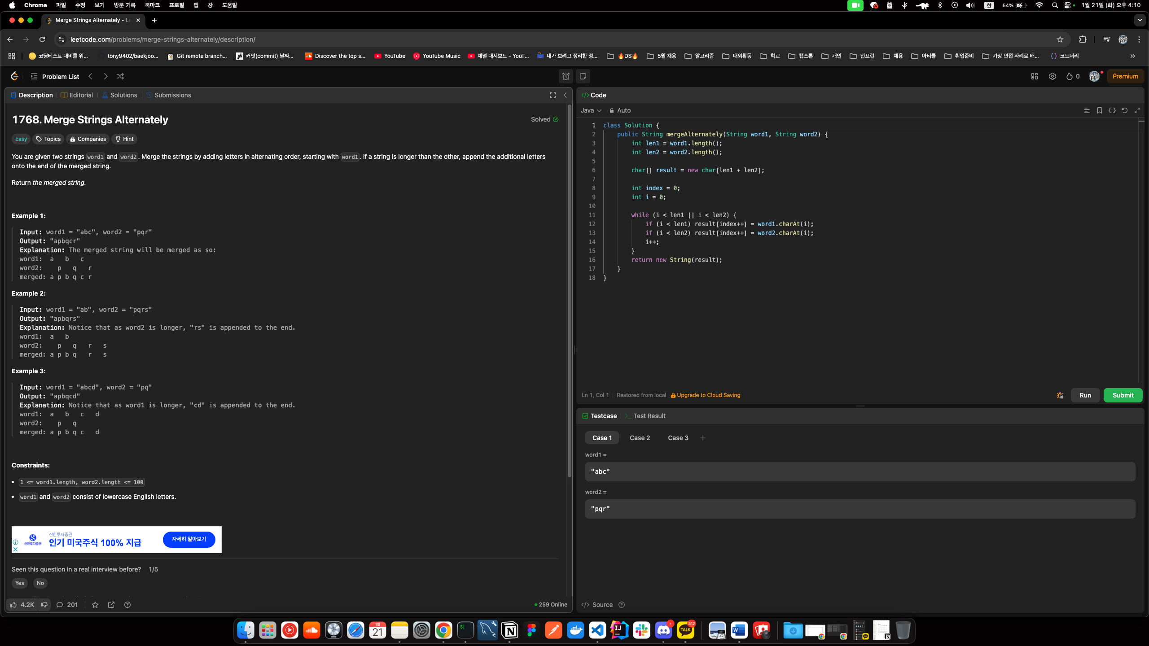
Task: Add a new test case plus
Action: point(703,438)
